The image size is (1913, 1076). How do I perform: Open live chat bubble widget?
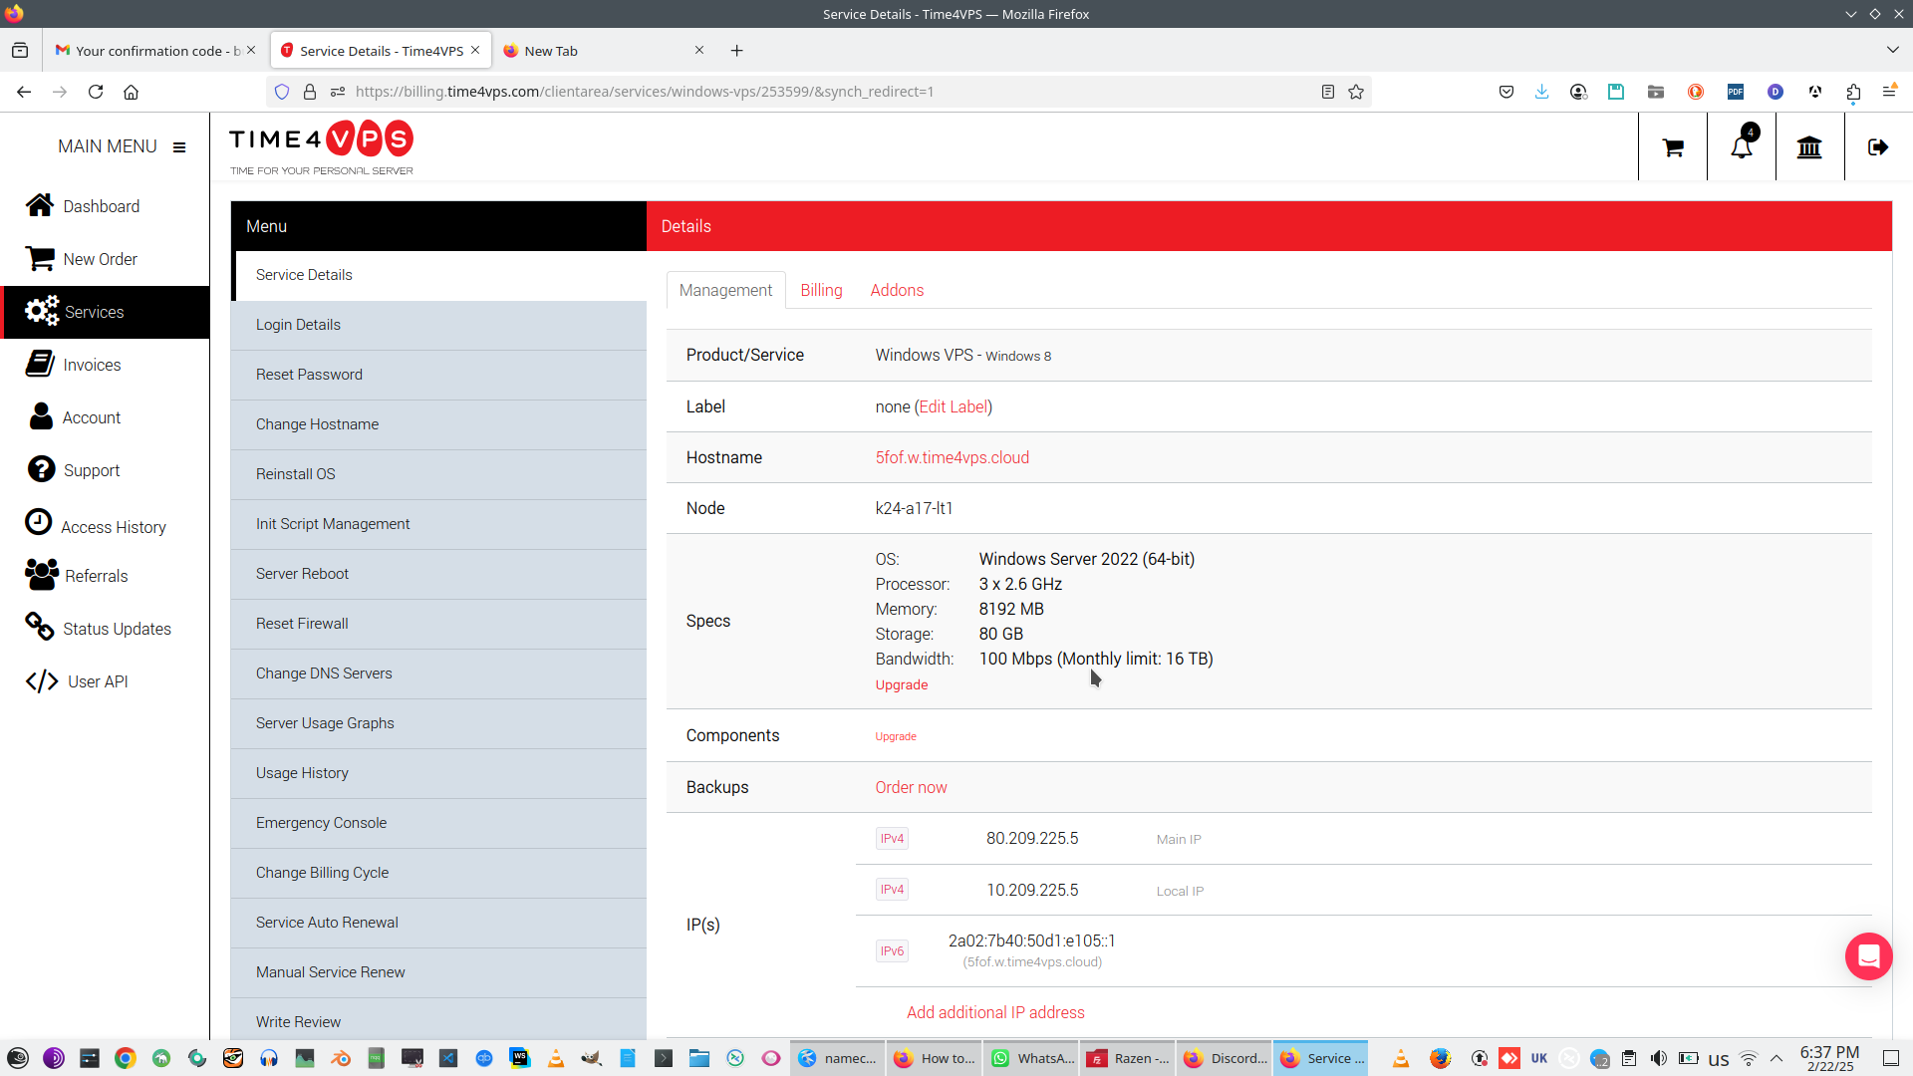1868,956
